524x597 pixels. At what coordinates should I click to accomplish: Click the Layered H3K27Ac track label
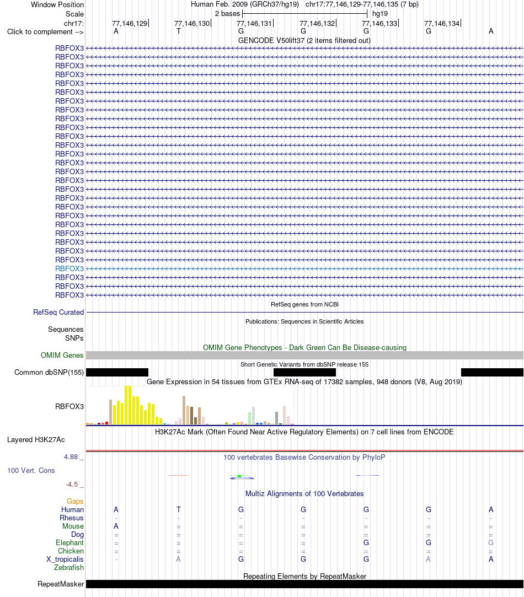36,440
